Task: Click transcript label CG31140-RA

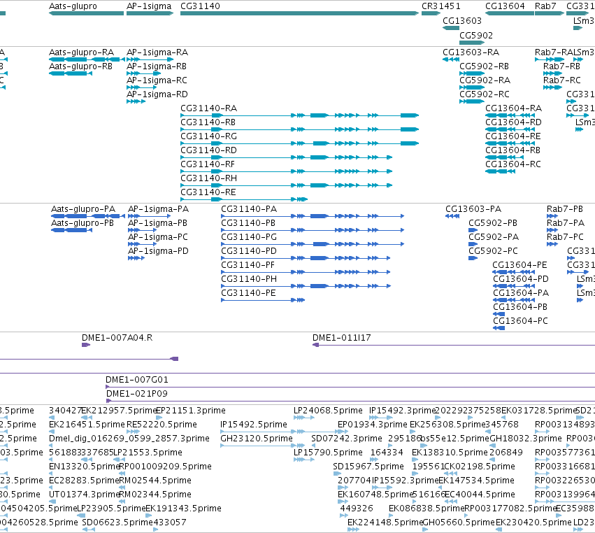Action: click(209, 108)
